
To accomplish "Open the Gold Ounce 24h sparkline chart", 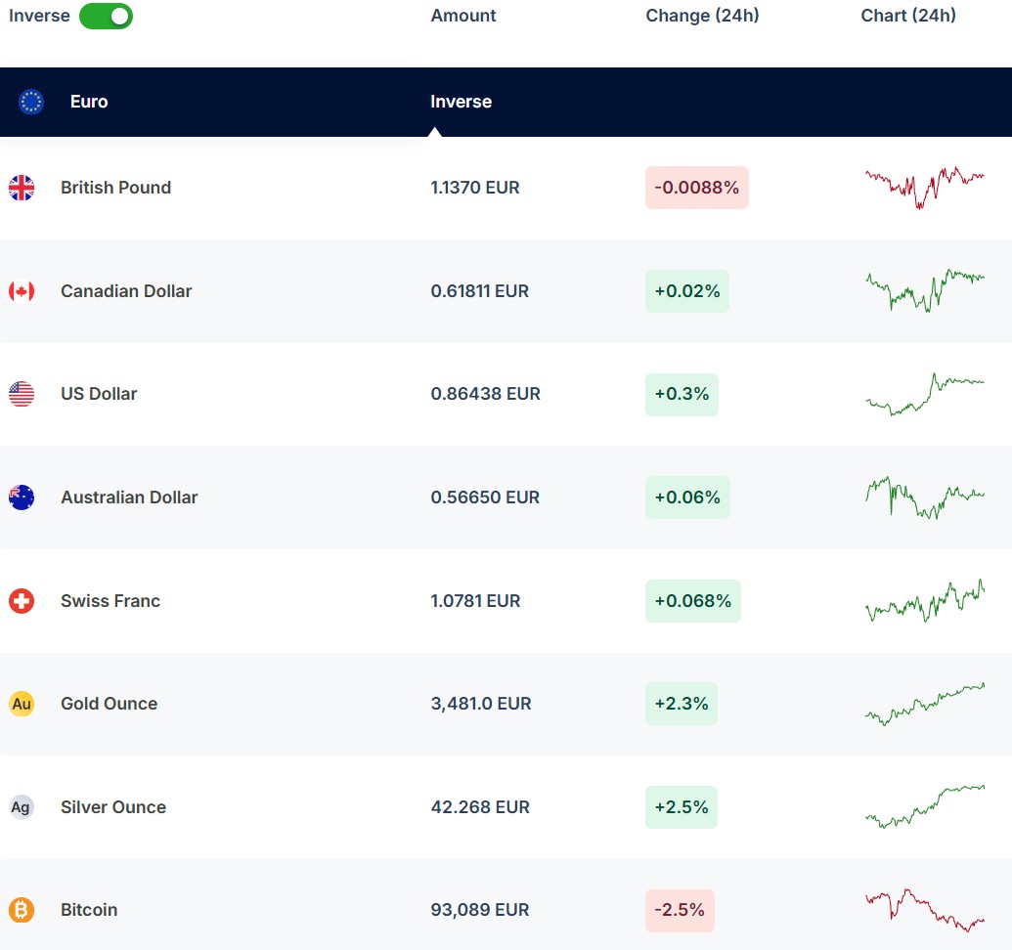I will click(x=924, y=704).
